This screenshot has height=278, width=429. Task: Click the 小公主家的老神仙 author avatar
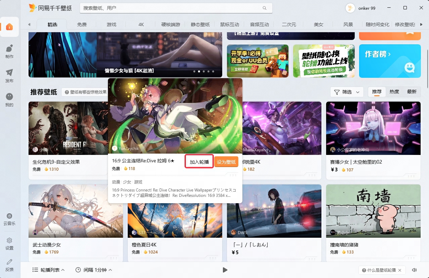point(333,150)
